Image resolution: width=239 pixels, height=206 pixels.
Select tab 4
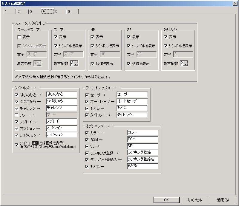pyautogui.click(x=48, y=11)
